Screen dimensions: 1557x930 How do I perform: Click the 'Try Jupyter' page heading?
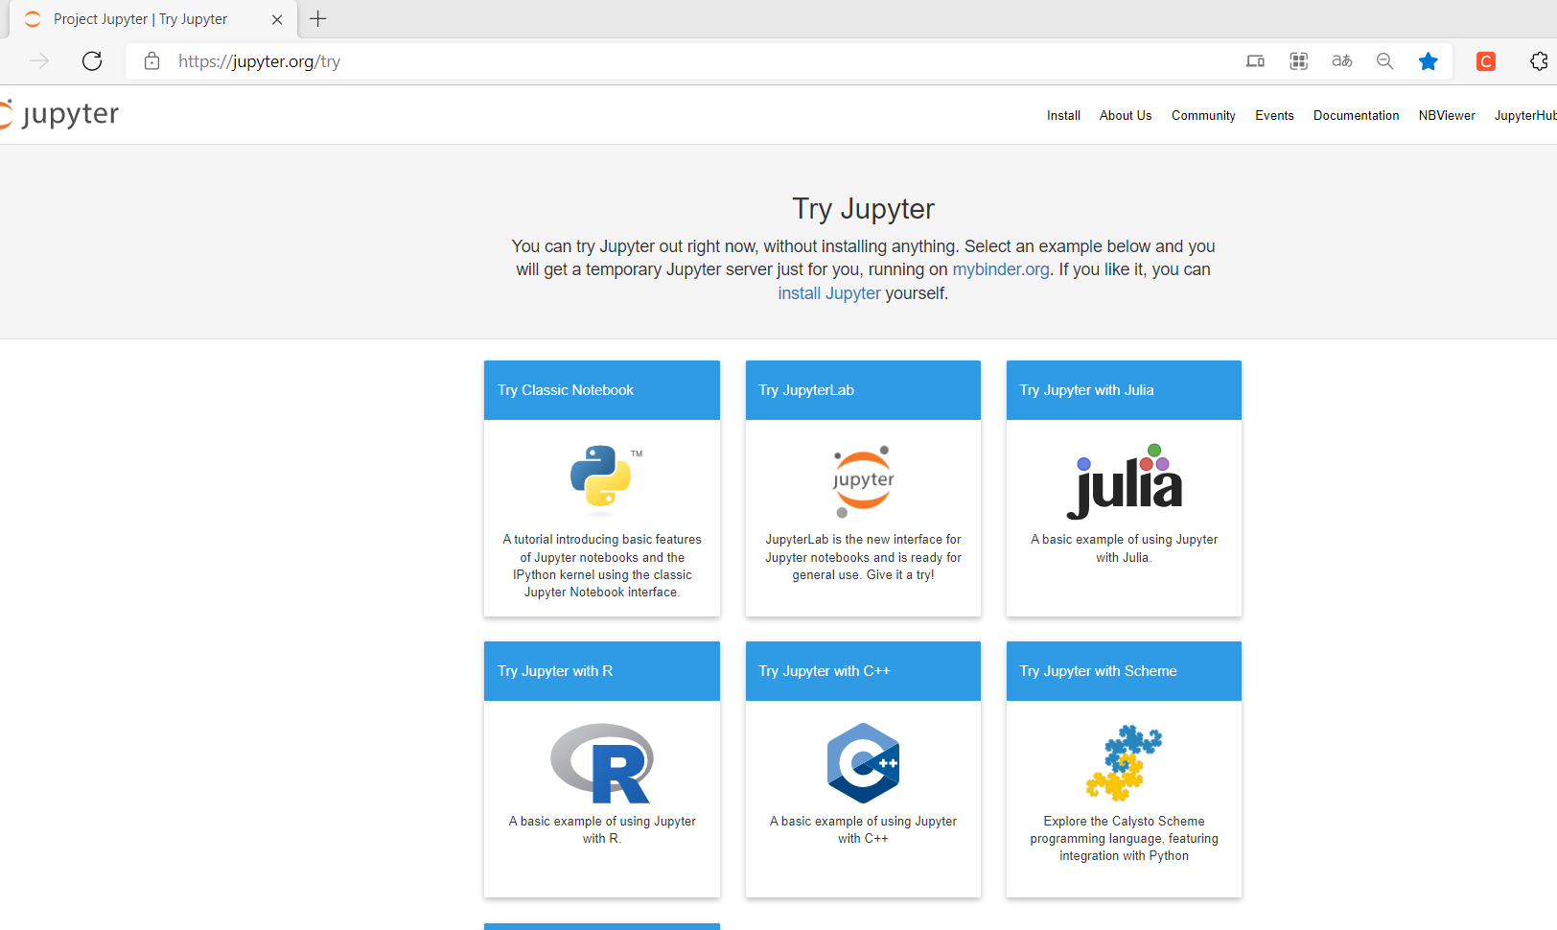point(863,209)
